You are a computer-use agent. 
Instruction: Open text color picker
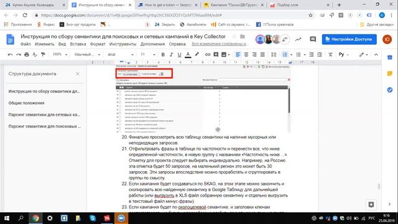[188, 55]
